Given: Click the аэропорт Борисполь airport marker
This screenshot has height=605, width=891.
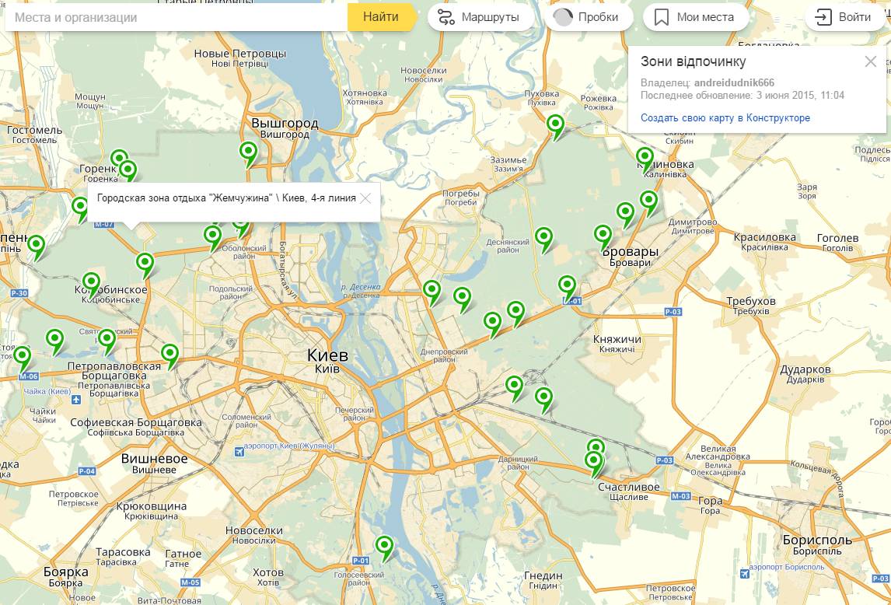Looking at the screenshot, I should [745, 573].
